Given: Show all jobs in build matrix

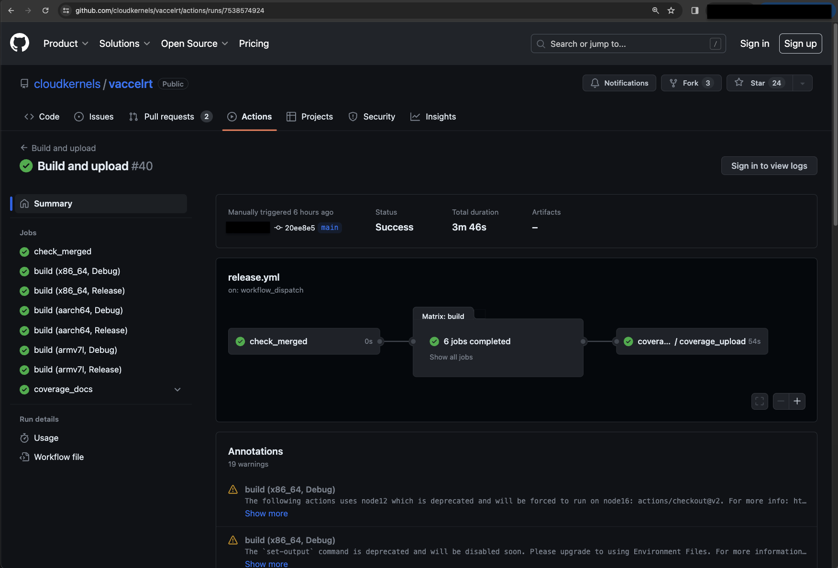Looking at the screenshot, I should [451, 357].
